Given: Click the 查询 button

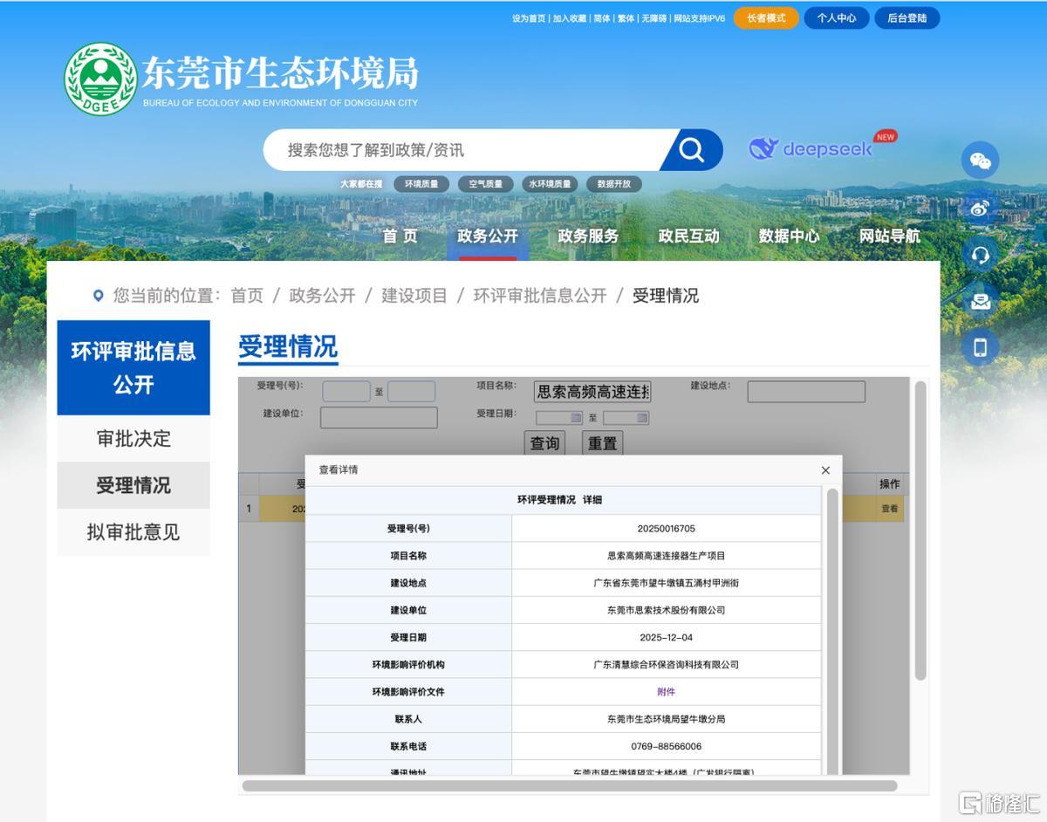Looking at the screenshot, I should click(545, 443).
